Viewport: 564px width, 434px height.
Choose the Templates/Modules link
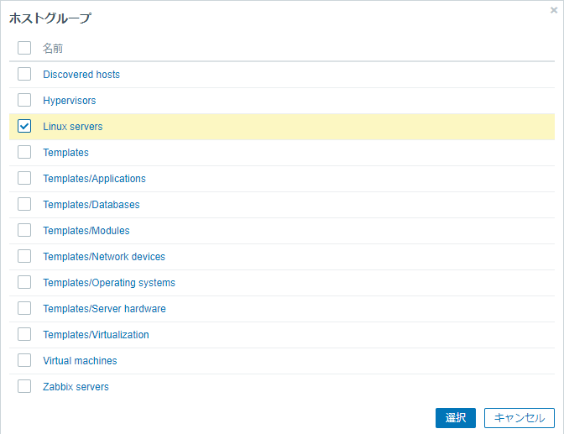point(86,231)
